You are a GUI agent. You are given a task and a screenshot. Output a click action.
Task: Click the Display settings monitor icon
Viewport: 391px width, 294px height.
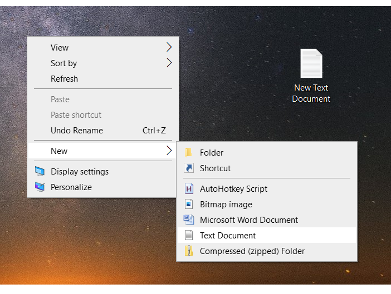coord(40,171)
